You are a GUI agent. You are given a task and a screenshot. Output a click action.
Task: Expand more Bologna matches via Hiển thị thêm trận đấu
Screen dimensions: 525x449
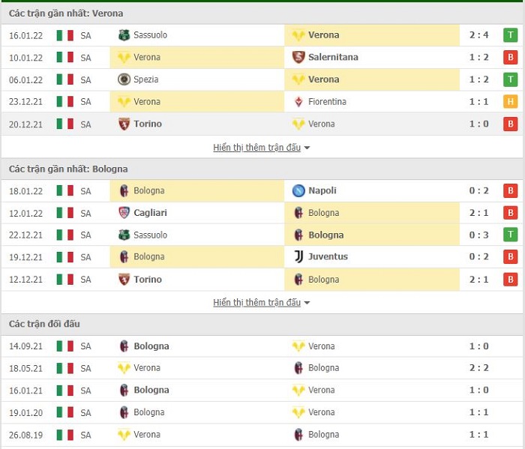(x=256, y=303)
